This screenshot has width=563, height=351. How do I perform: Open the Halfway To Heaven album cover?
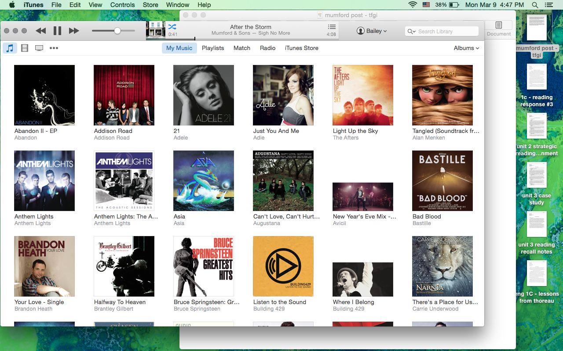point(124,266)
